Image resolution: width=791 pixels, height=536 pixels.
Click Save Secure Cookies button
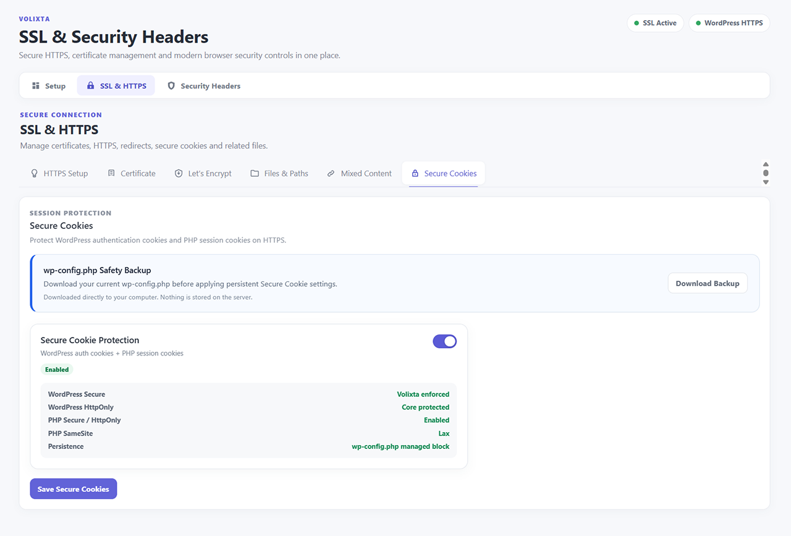pos(74,489)
